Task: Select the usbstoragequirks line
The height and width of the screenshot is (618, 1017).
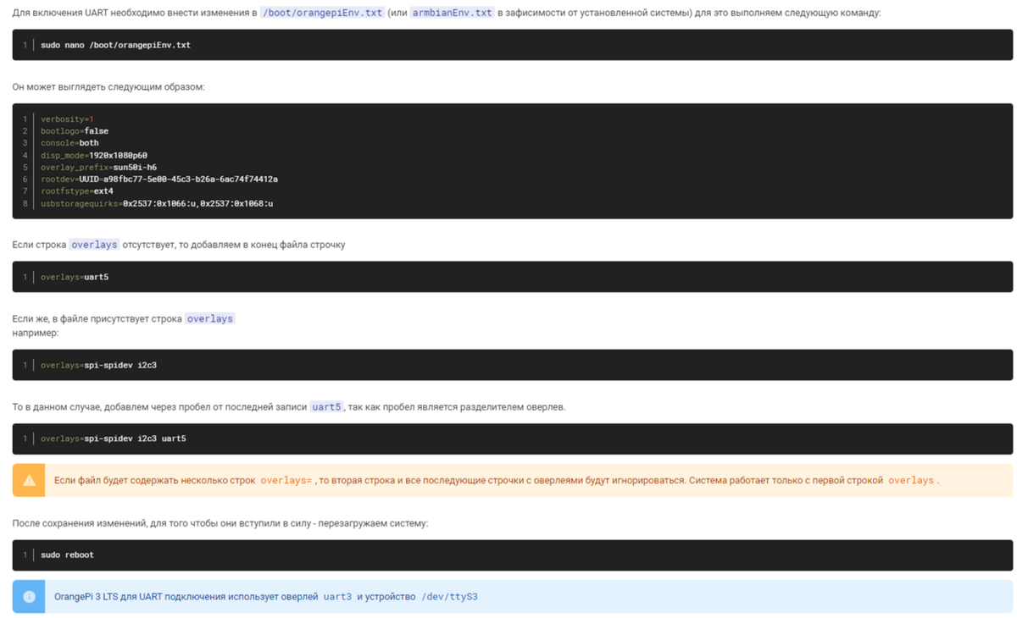Action: [x=157, y=204]
